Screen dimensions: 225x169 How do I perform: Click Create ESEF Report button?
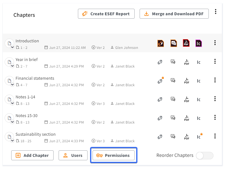click(106, 14)
